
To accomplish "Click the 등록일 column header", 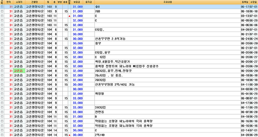I will point(245,2).
